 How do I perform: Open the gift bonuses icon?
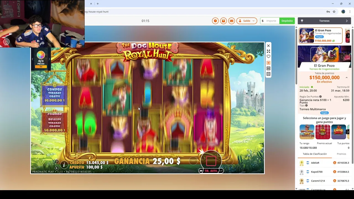point(223,21)
